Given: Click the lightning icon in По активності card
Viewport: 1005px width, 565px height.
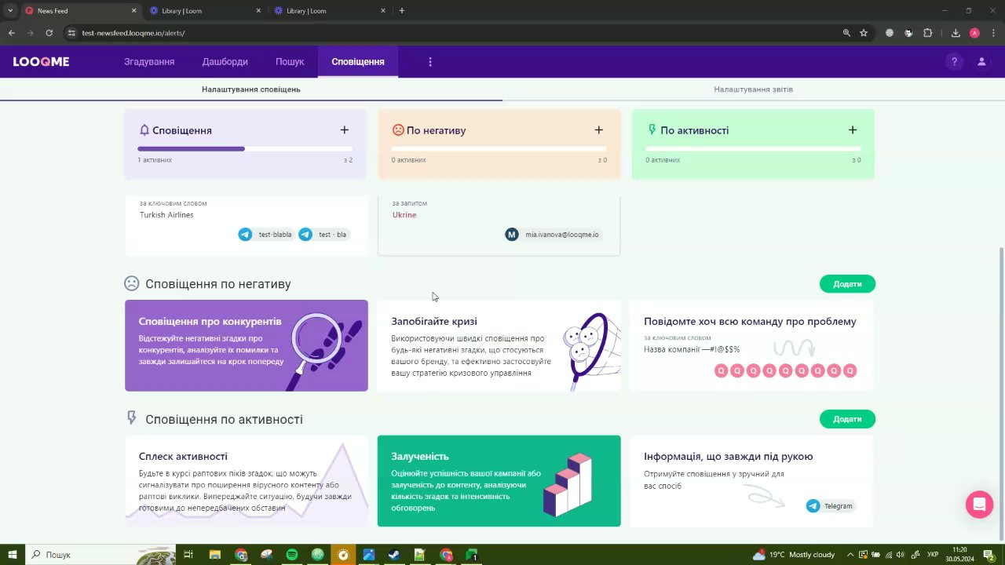Looking at the screenshot, I should tap(652, 129).
